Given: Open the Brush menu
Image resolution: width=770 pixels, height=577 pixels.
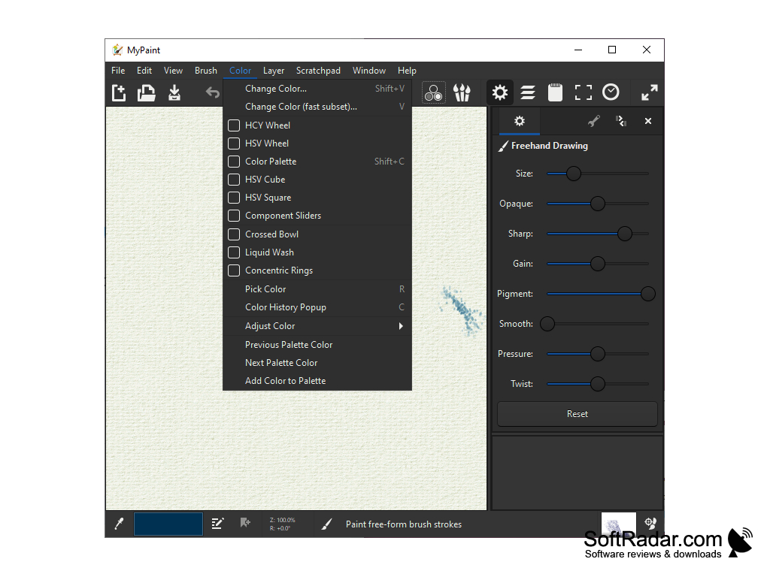Looking at the screenshot, I should tap(205, 70).
